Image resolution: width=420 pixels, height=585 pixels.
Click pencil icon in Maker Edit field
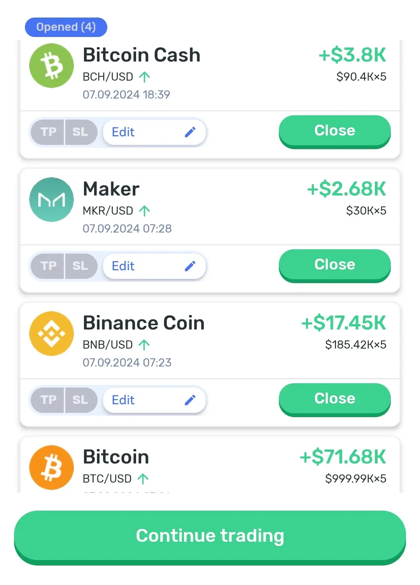point(190,266)
